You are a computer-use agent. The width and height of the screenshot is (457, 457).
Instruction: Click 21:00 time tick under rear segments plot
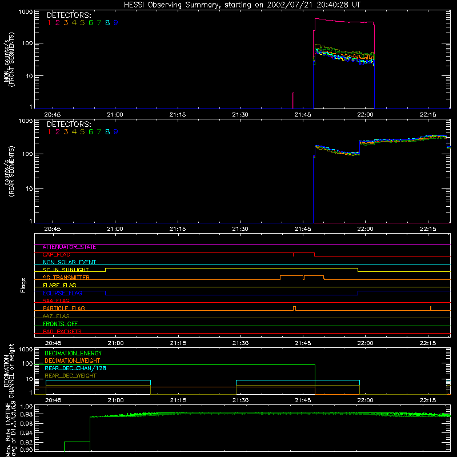click(115, 229)
